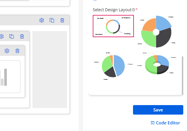This screenshot has width=187, height=131.
Task: Delete the outermost container via trash icon
Action: click(x=62, y=20)
